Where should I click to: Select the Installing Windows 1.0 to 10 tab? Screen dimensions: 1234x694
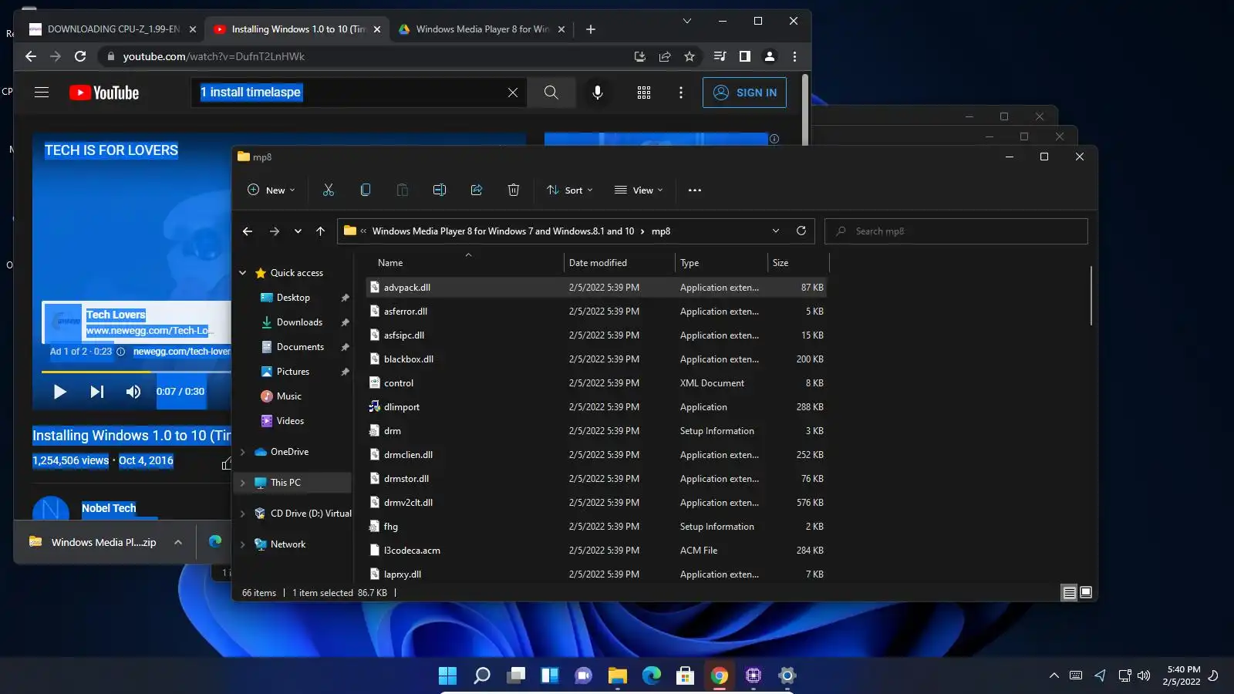[x=297, y=29]
